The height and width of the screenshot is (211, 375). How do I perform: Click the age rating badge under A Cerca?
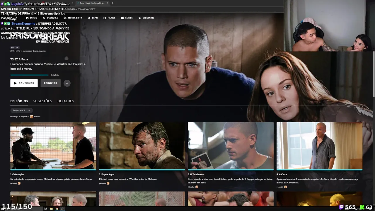click(285, 187)
